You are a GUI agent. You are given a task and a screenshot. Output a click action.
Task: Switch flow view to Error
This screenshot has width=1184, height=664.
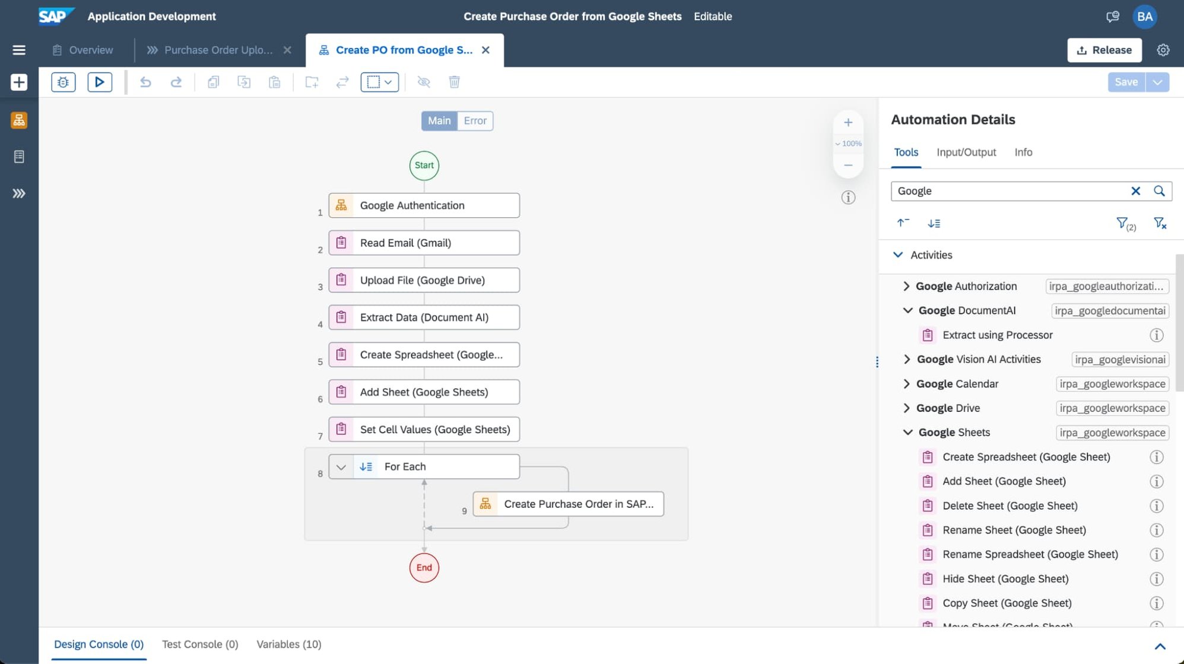click(x=475, y=120)
